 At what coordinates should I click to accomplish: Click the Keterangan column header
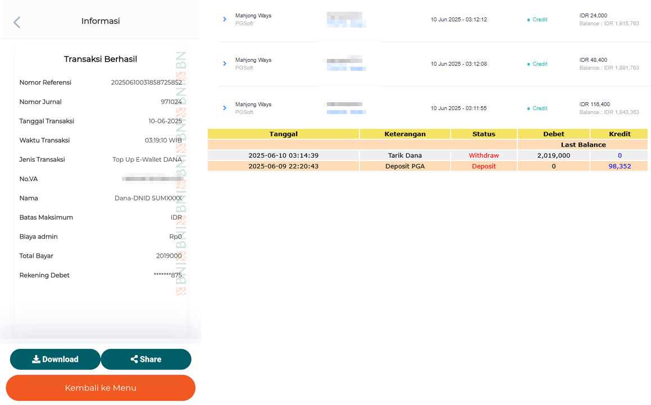(x=405, y=134)
